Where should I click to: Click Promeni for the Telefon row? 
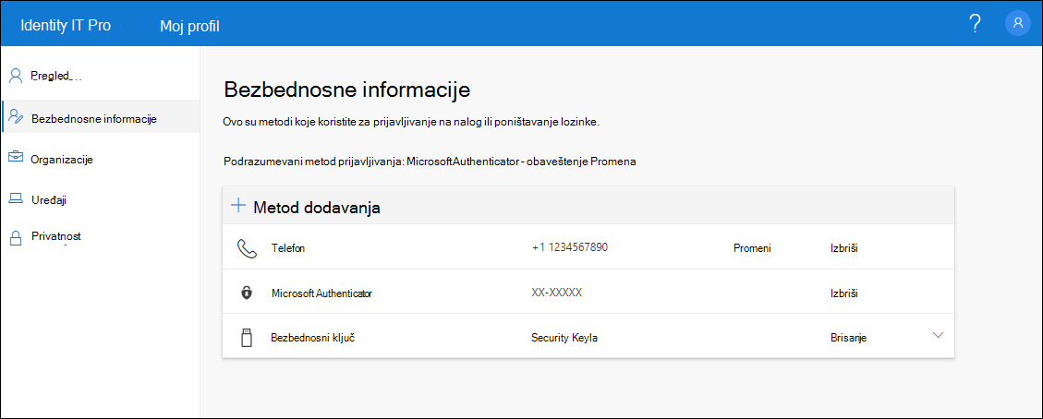(752, 248)
